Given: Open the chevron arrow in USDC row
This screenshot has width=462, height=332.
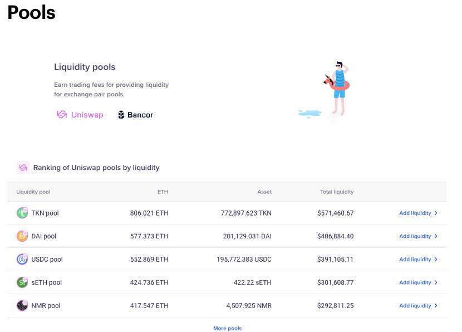Looking at the screenshot, I should [436, 259].
